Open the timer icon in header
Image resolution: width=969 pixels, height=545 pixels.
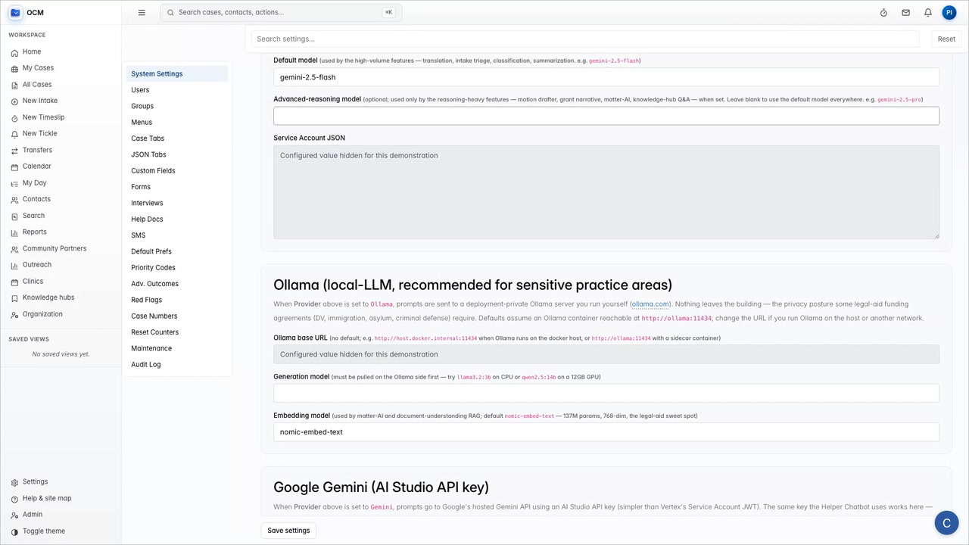point(883,12)
